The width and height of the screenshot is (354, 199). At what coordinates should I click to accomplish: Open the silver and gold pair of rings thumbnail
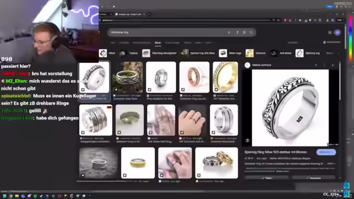(216, 163)
